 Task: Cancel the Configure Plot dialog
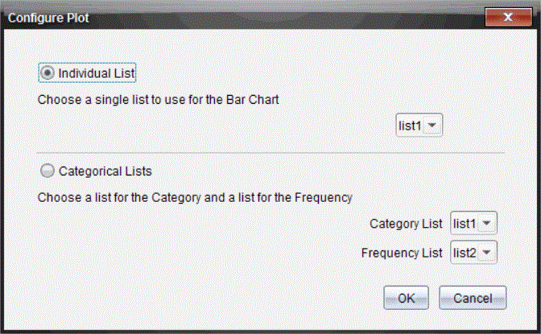coord(473,298)
